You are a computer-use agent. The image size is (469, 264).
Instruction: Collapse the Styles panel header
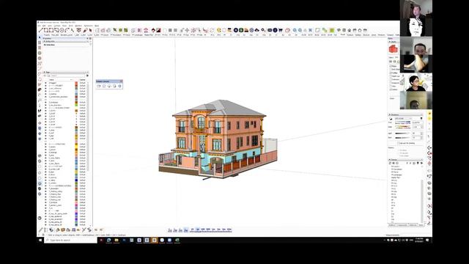(394, 42)
